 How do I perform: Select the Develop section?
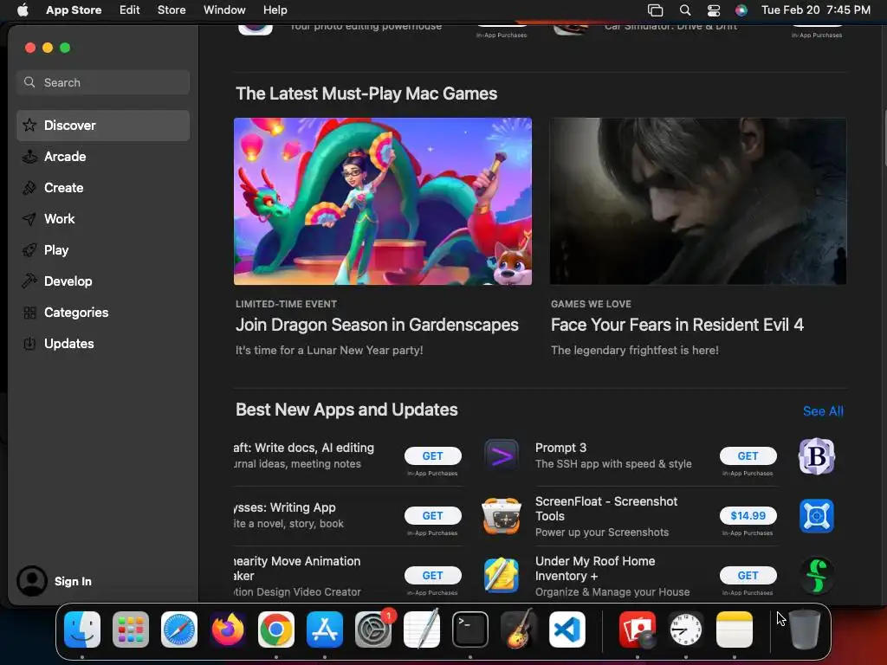tap(103, 281)
